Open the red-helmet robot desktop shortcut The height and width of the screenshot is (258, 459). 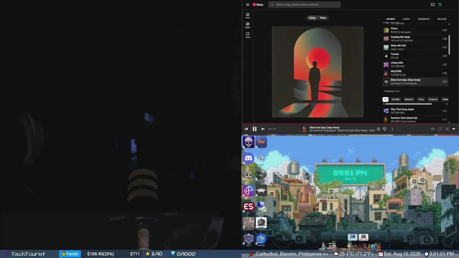261,223
